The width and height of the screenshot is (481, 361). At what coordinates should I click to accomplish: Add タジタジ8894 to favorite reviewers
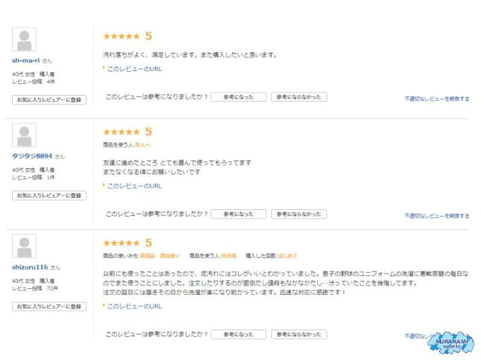click(x=49, y=195)
